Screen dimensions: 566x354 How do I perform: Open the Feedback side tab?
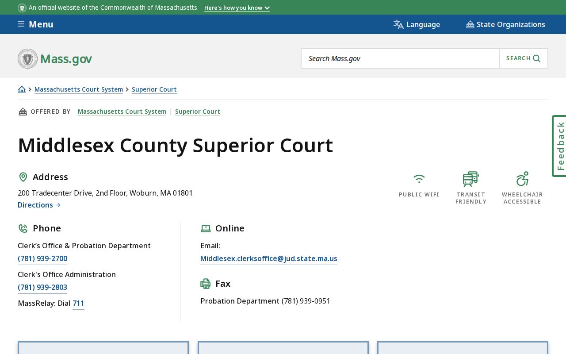pyautogui.click(x=559, y=146)
